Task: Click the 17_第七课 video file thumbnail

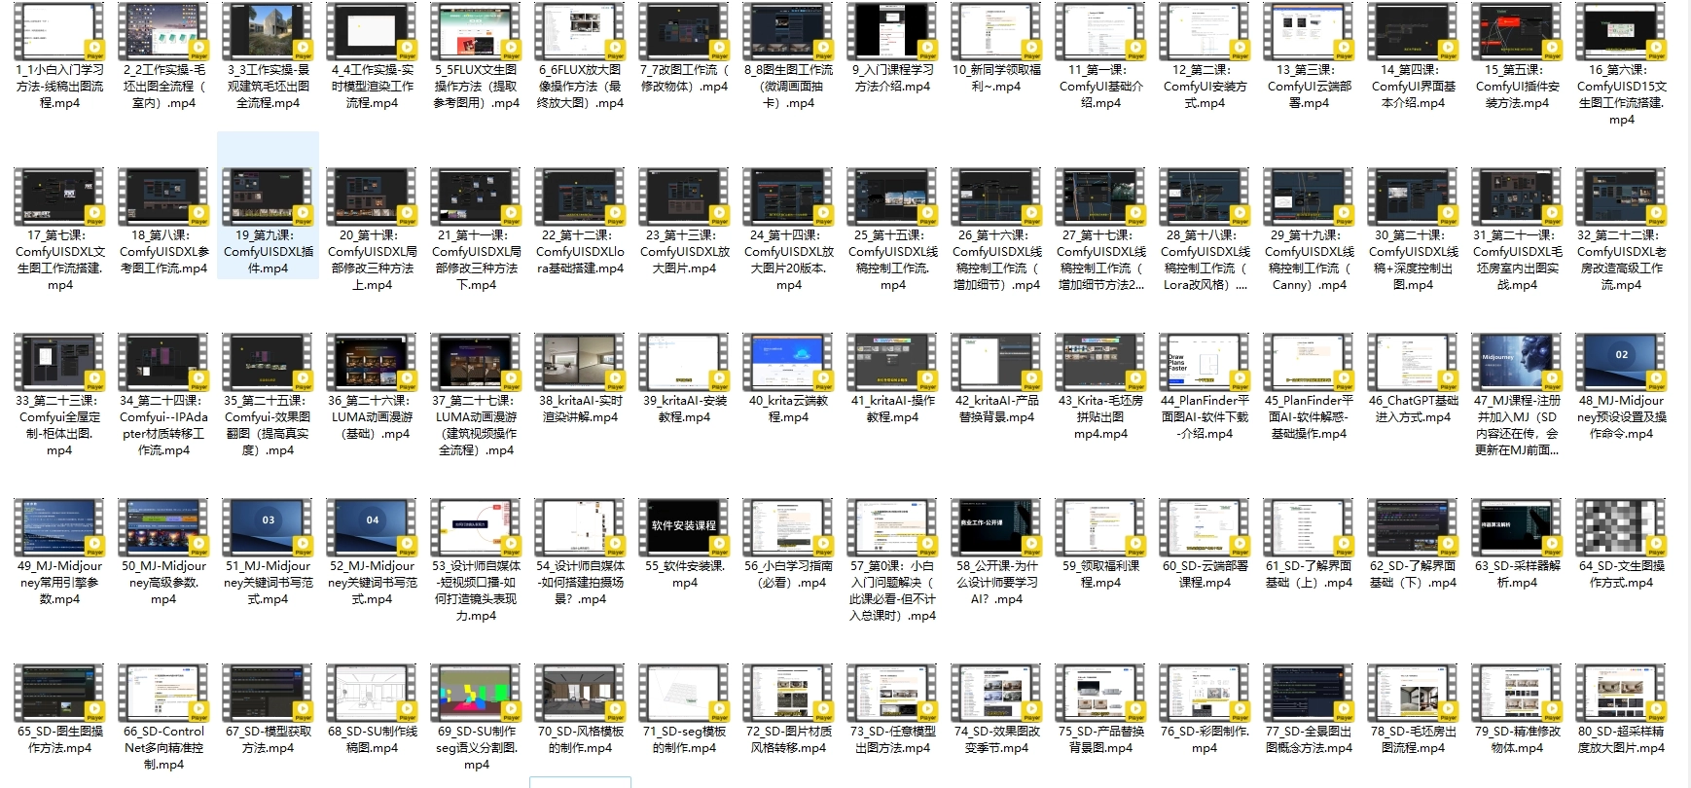Action: coord(59,197)
